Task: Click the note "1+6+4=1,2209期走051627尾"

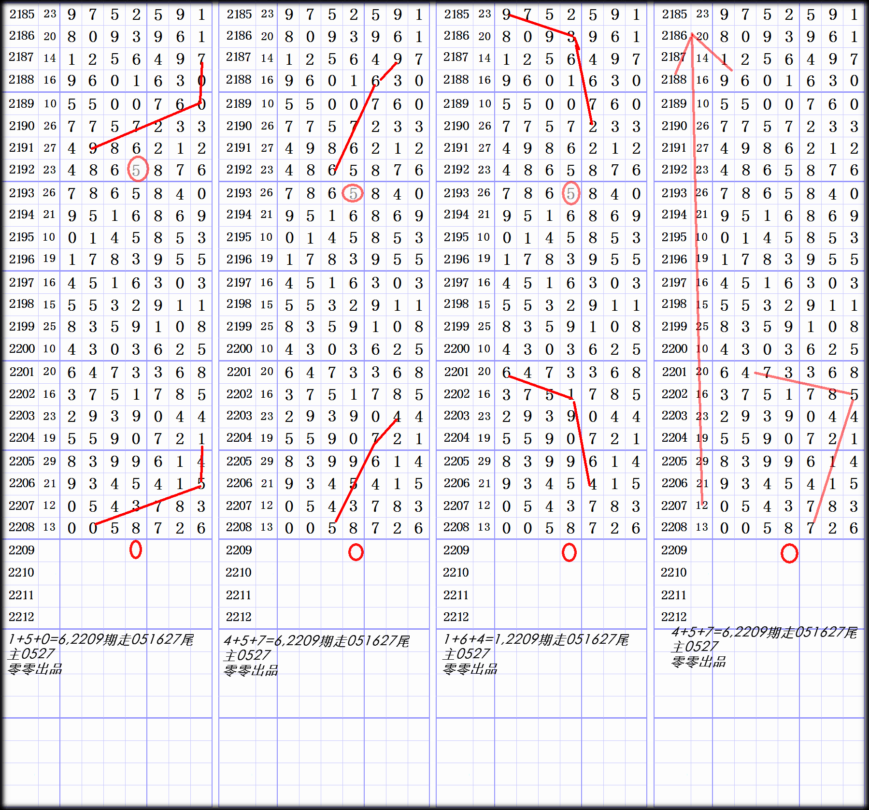Action: [x=536, y=639]
